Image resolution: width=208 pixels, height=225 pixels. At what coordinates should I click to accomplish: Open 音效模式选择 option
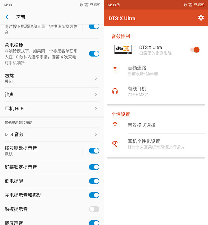156,125
